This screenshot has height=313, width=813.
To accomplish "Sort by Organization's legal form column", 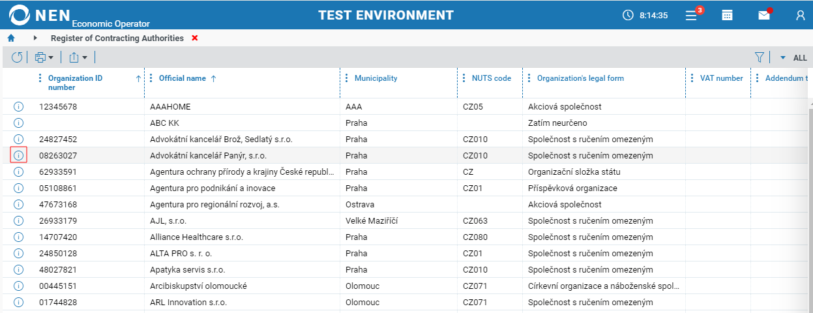I will pos(580,78).
